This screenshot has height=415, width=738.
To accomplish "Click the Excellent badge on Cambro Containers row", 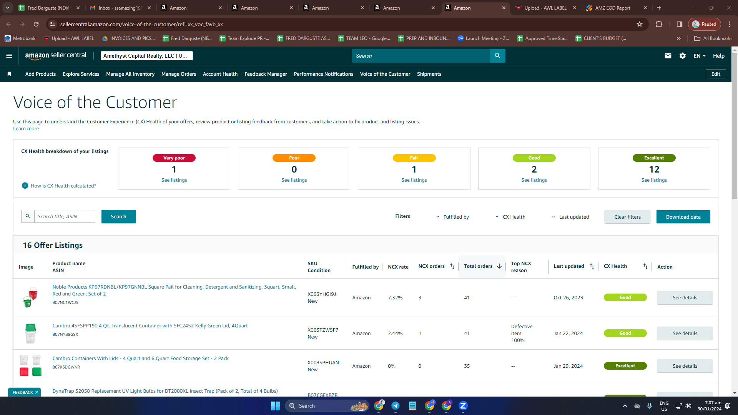I will click(625, 366).
